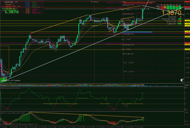The height and width of the screenshot is (128, 190).
Task: Click the MACD row label in timeframe grid
Action: coord(158,6)
